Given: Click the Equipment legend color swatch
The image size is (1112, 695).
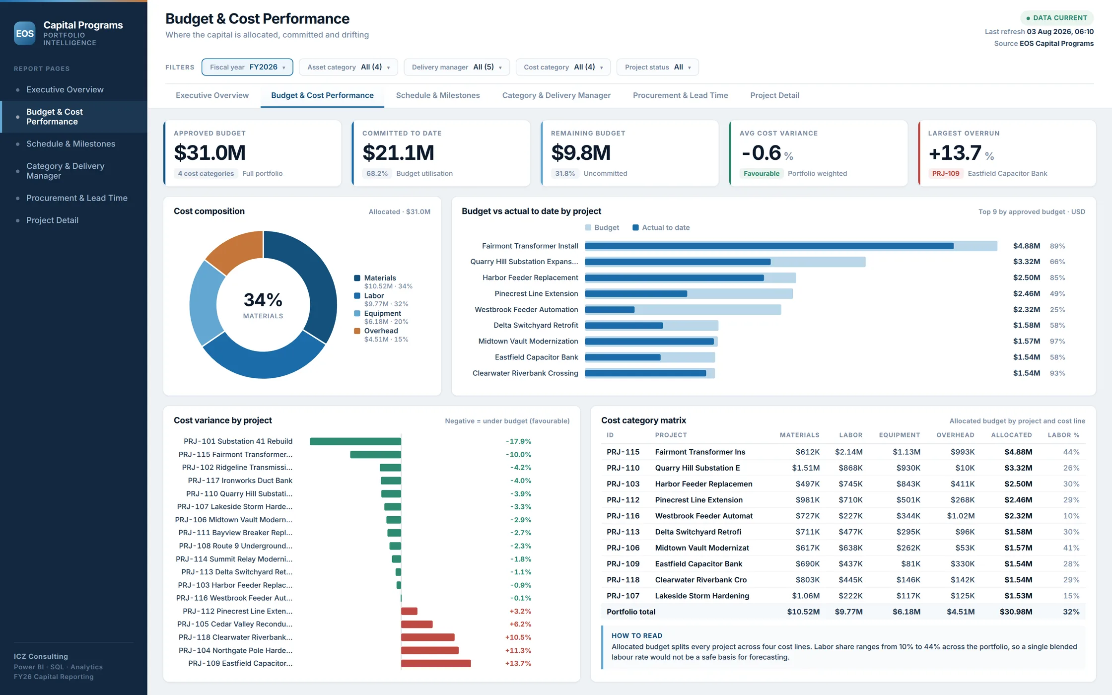Looking at the screenshot, I should click(x=357, y=313).
